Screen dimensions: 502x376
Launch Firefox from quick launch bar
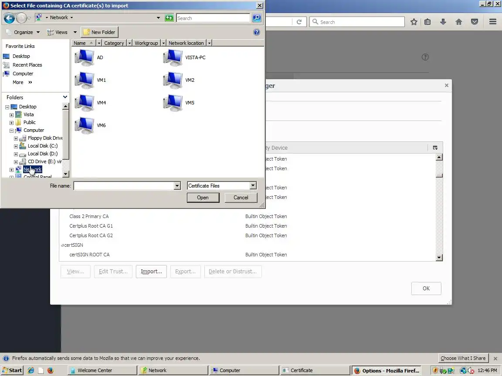[x=50, y=370]
